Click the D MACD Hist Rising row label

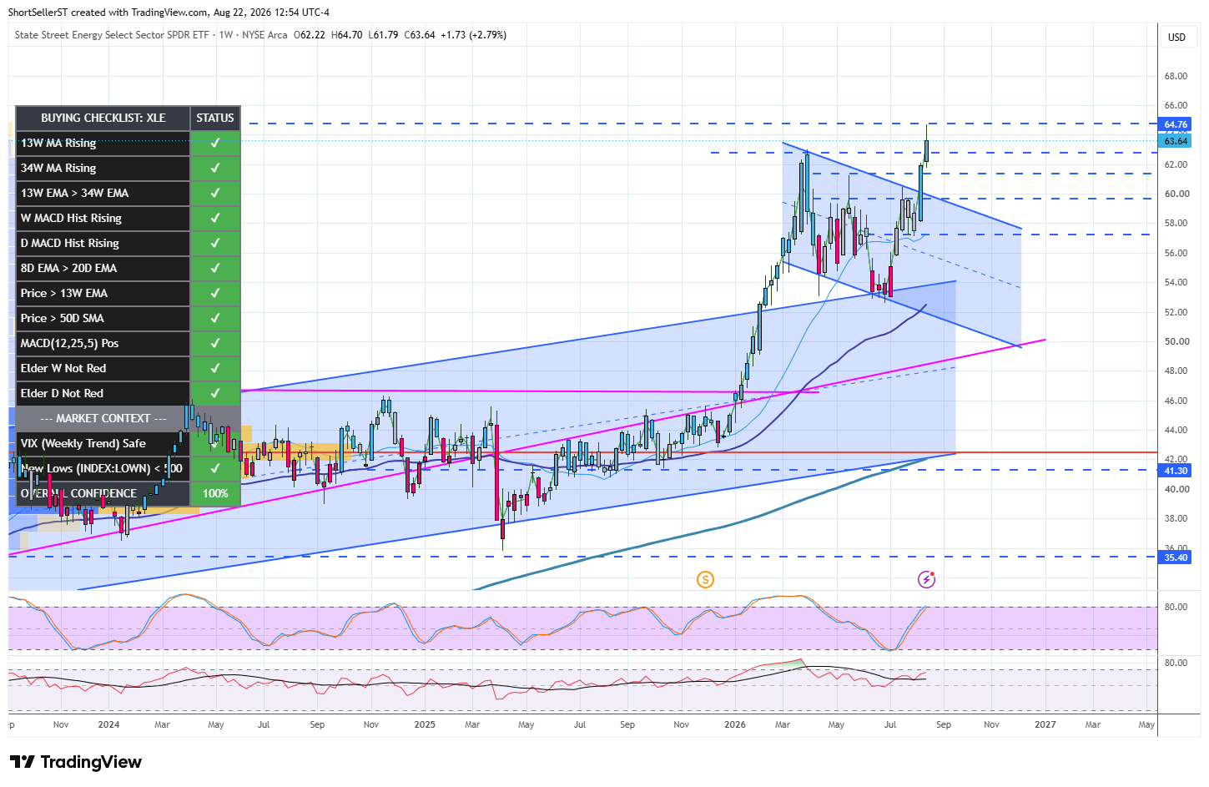[70, 243]
